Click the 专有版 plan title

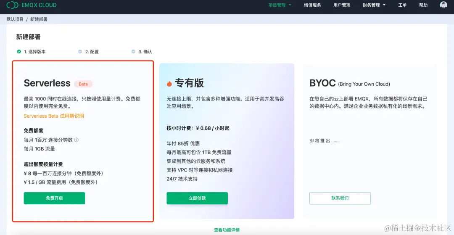(x=189, y=83)
